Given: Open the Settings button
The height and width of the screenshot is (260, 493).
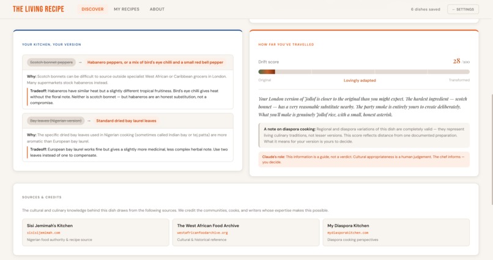Looking at the screenshot, I should click(x=463, y=9).
